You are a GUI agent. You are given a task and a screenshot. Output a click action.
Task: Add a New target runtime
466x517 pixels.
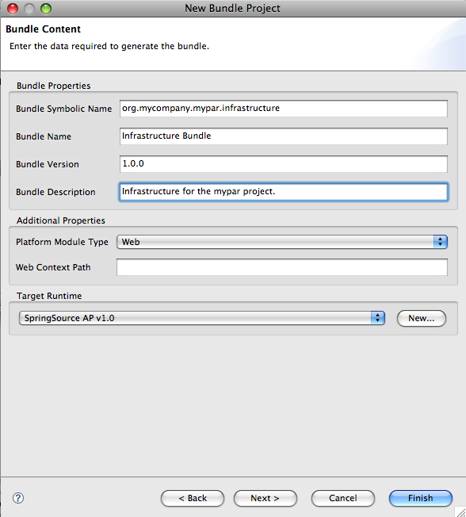(x=422, y=318)
